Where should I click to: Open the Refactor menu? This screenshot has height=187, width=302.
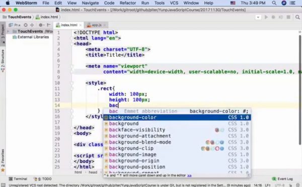point(128,3)
